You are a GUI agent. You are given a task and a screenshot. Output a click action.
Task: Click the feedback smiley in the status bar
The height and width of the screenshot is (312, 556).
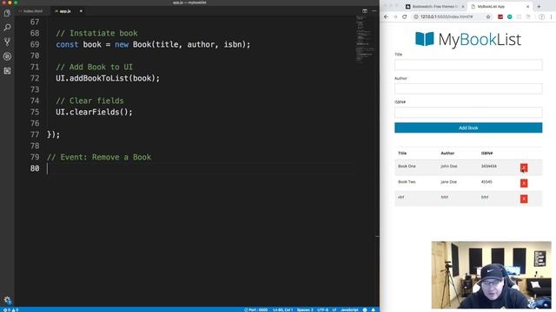point(365,309)
